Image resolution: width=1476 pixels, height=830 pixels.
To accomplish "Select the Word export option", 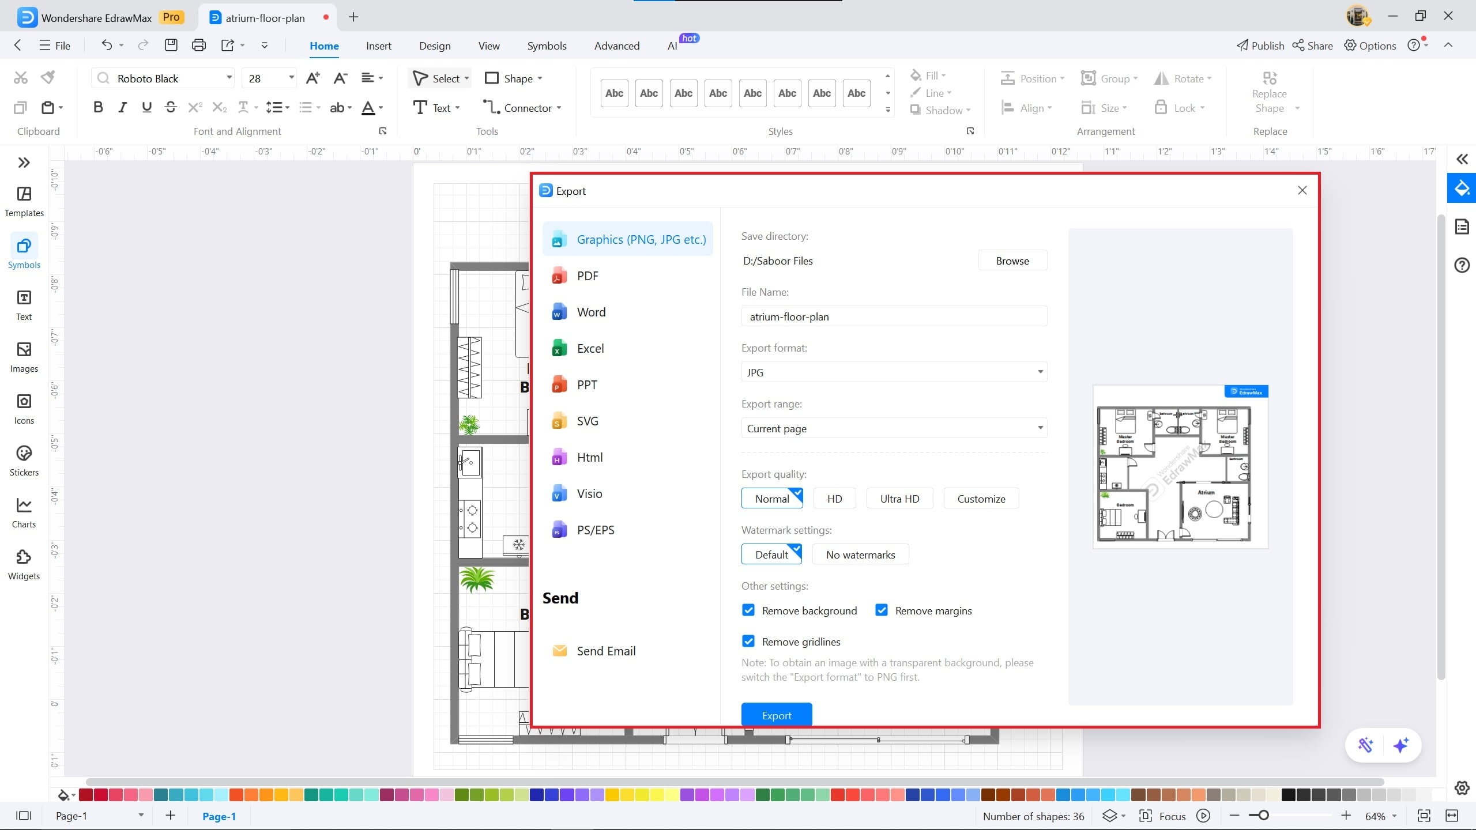I will (x=591, y=311).
